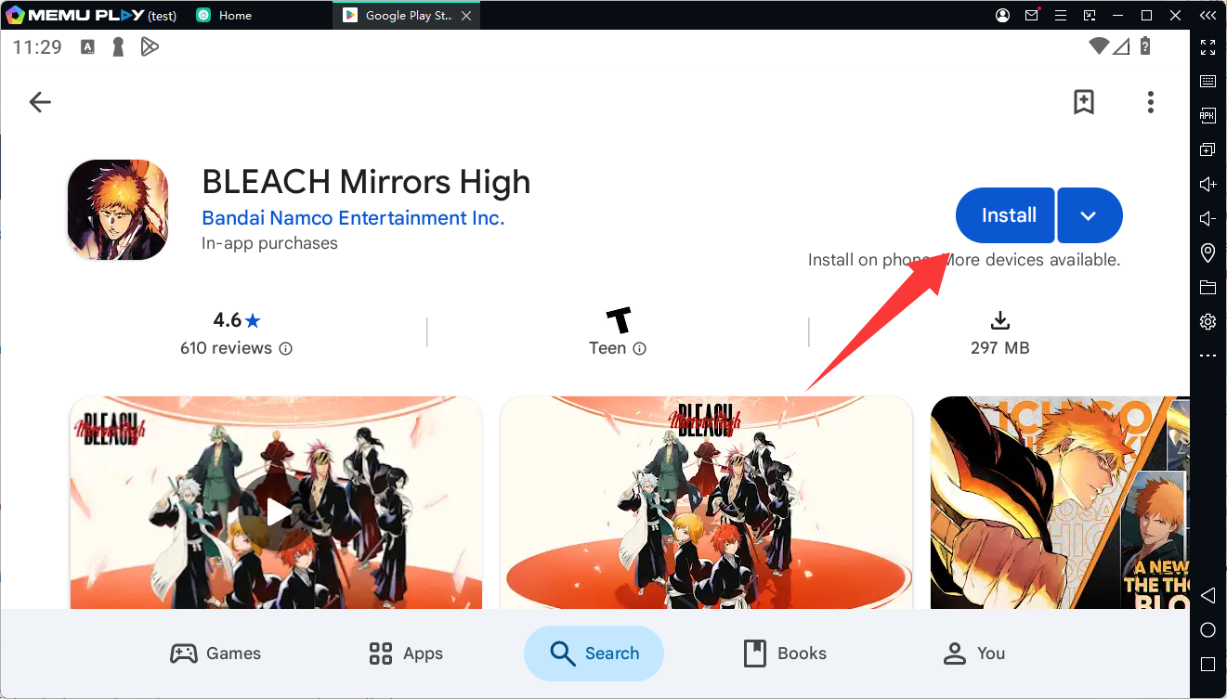The width and height of the screenshot is (1227, 699).
Task: Switch to the Games tab
Action: click(x=215, y=654)
